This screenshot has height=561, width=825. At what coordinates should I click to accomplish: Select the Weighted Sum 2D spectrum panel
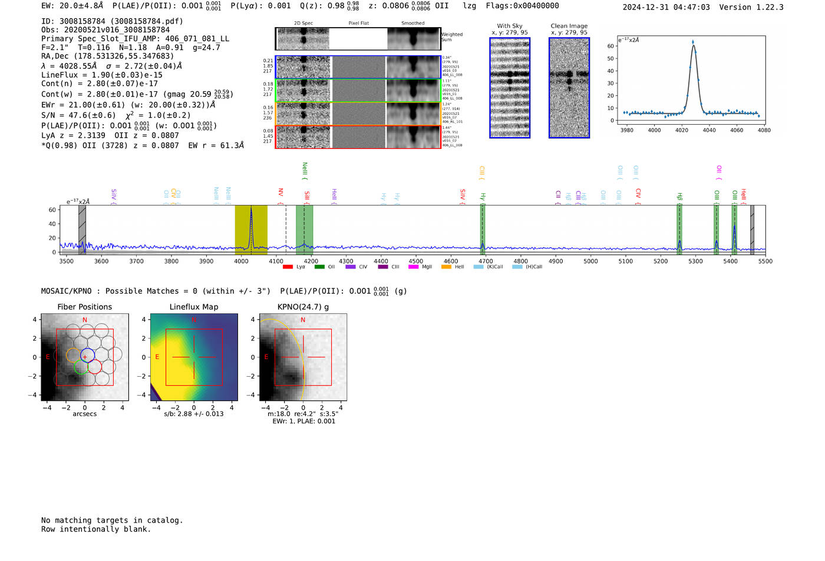click(358, 39)
